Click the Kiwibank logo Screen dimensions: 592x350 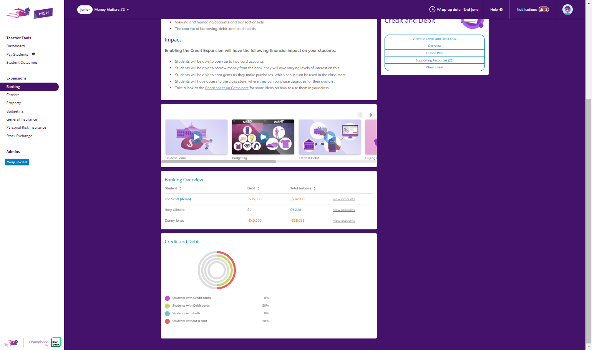(56, 342)
